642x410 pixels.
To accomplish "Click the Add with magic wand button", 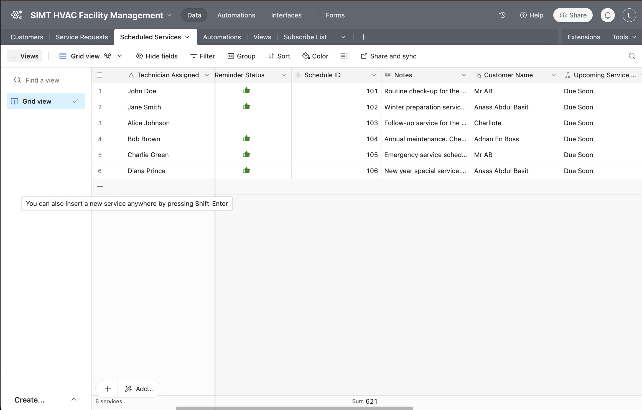I will [139, 389].
